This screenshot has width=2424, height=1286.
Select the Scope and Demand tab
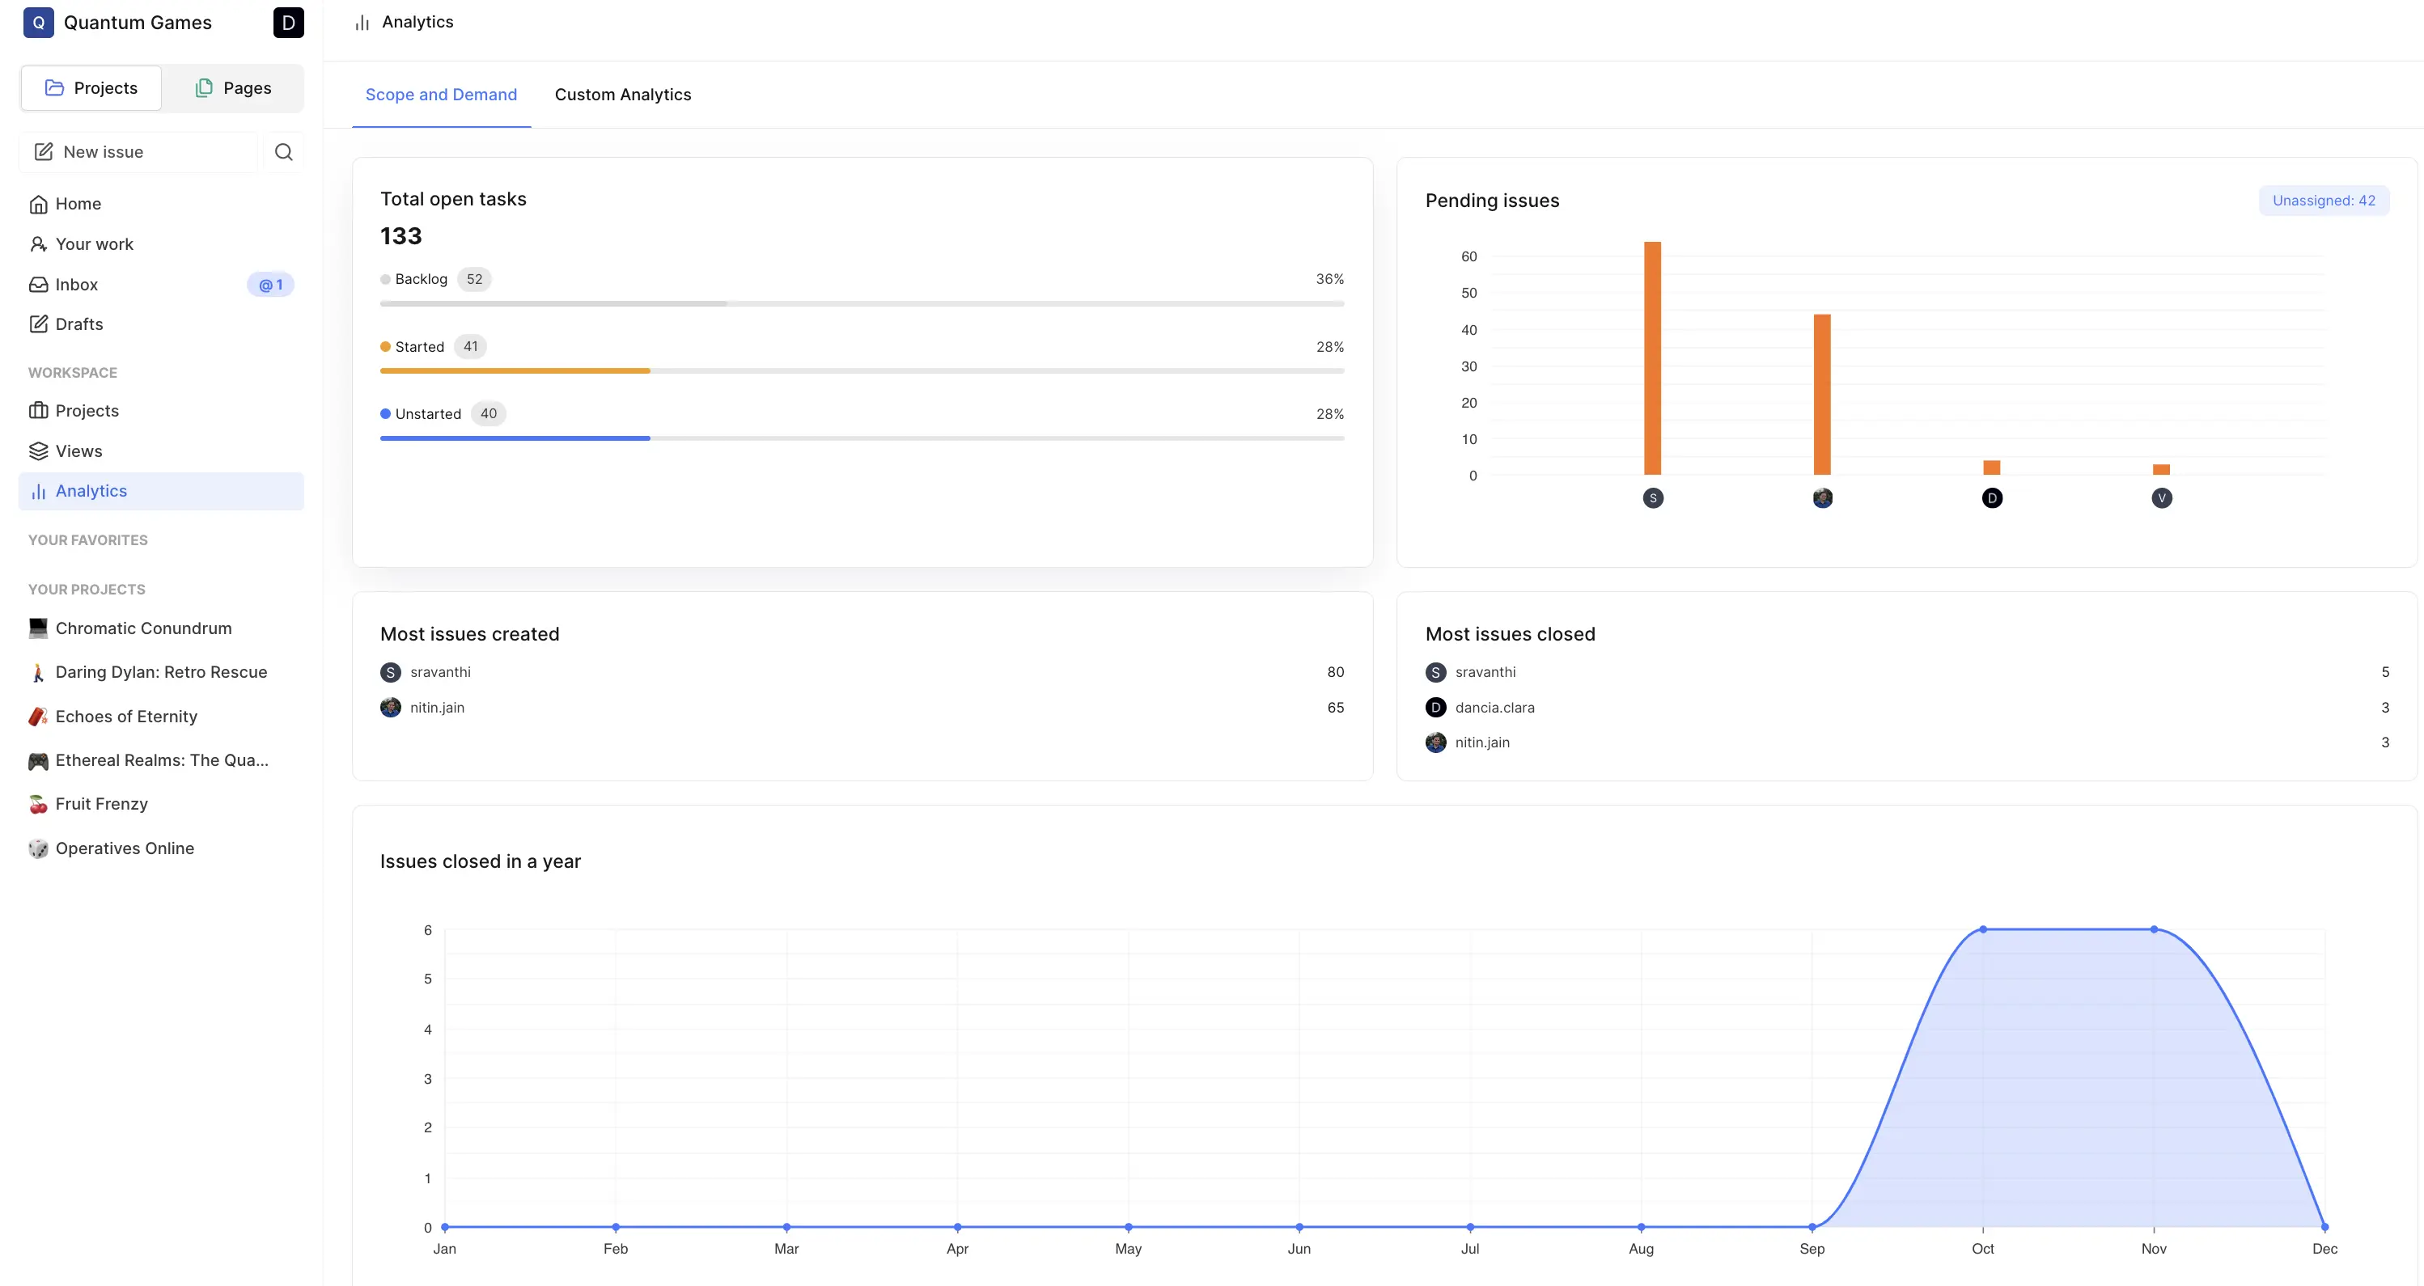pyautogui.click(x=441, y=95)
